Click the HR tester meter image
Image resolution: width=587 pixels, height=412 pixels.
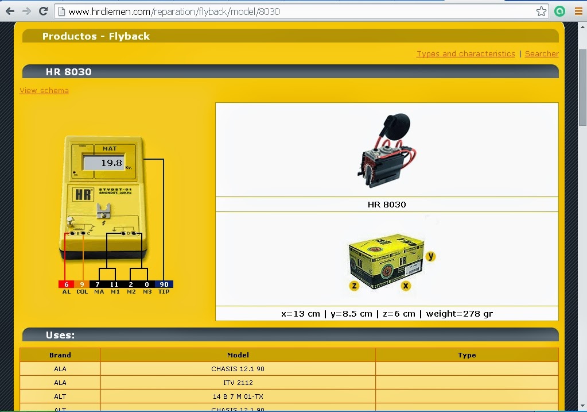103,198
